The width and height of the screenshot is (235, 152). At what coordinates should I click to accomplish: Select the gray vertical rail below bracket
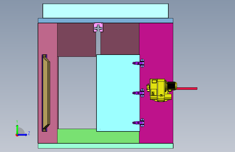pos(98,43)
